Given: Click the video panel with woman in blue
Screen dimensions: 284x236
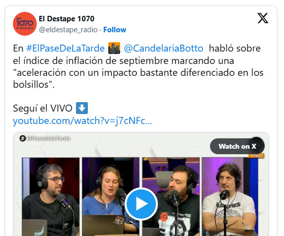Looking at the screenshot, I should (111, 196).
